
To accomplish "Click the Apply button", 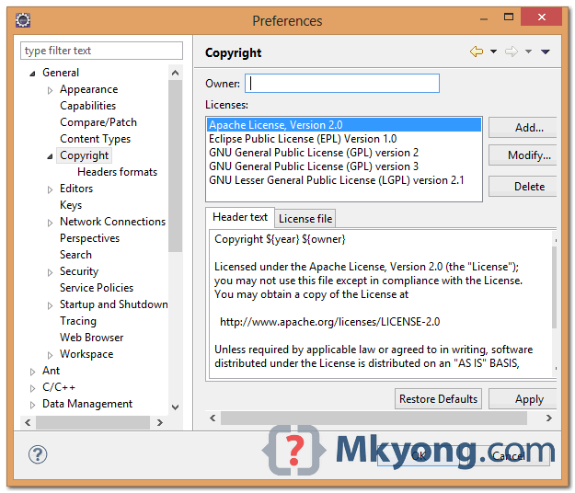I will point(523,399).
